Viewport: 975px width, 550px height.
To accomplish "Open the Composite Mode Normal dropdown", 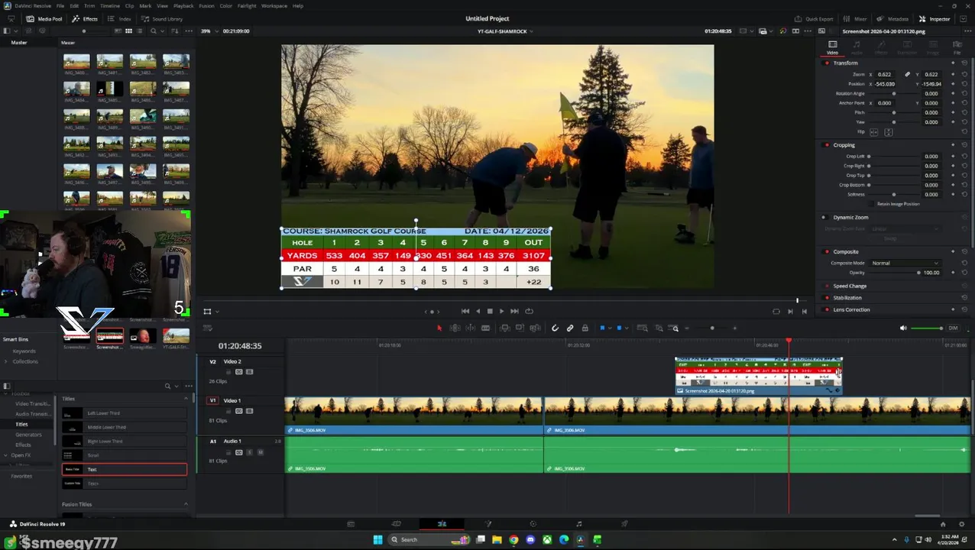I will point(905,263).
